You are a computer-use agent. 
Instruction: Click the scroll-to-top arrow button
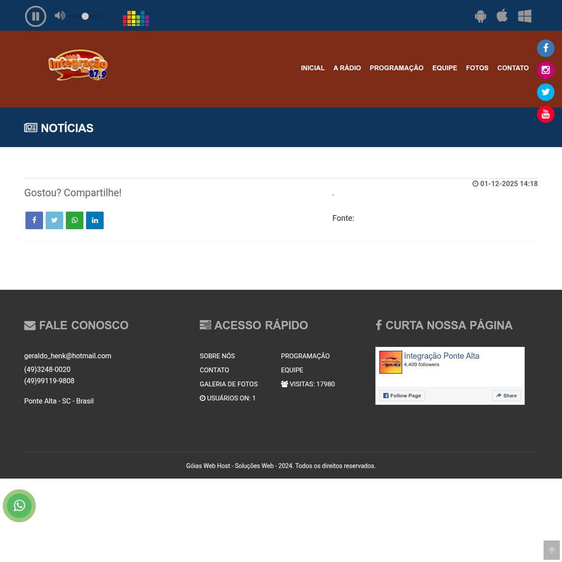pyautogui.click(x=551, y=550)
